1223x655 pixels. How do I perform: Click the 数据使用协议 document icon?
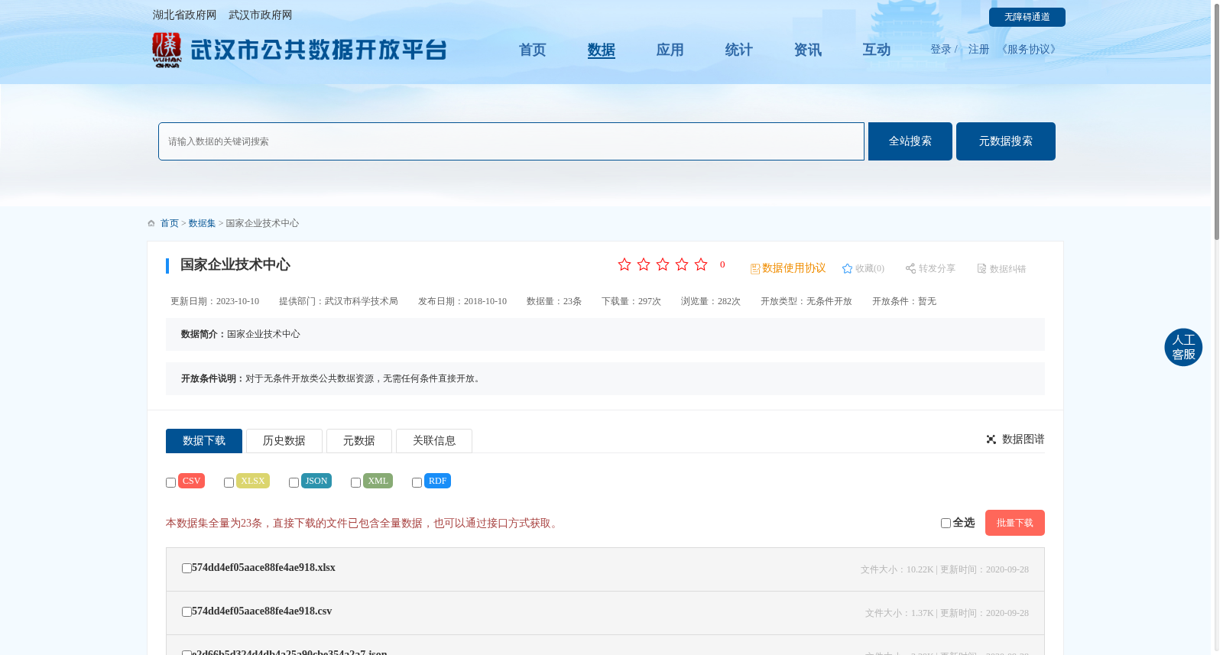(x=755, y=269)
